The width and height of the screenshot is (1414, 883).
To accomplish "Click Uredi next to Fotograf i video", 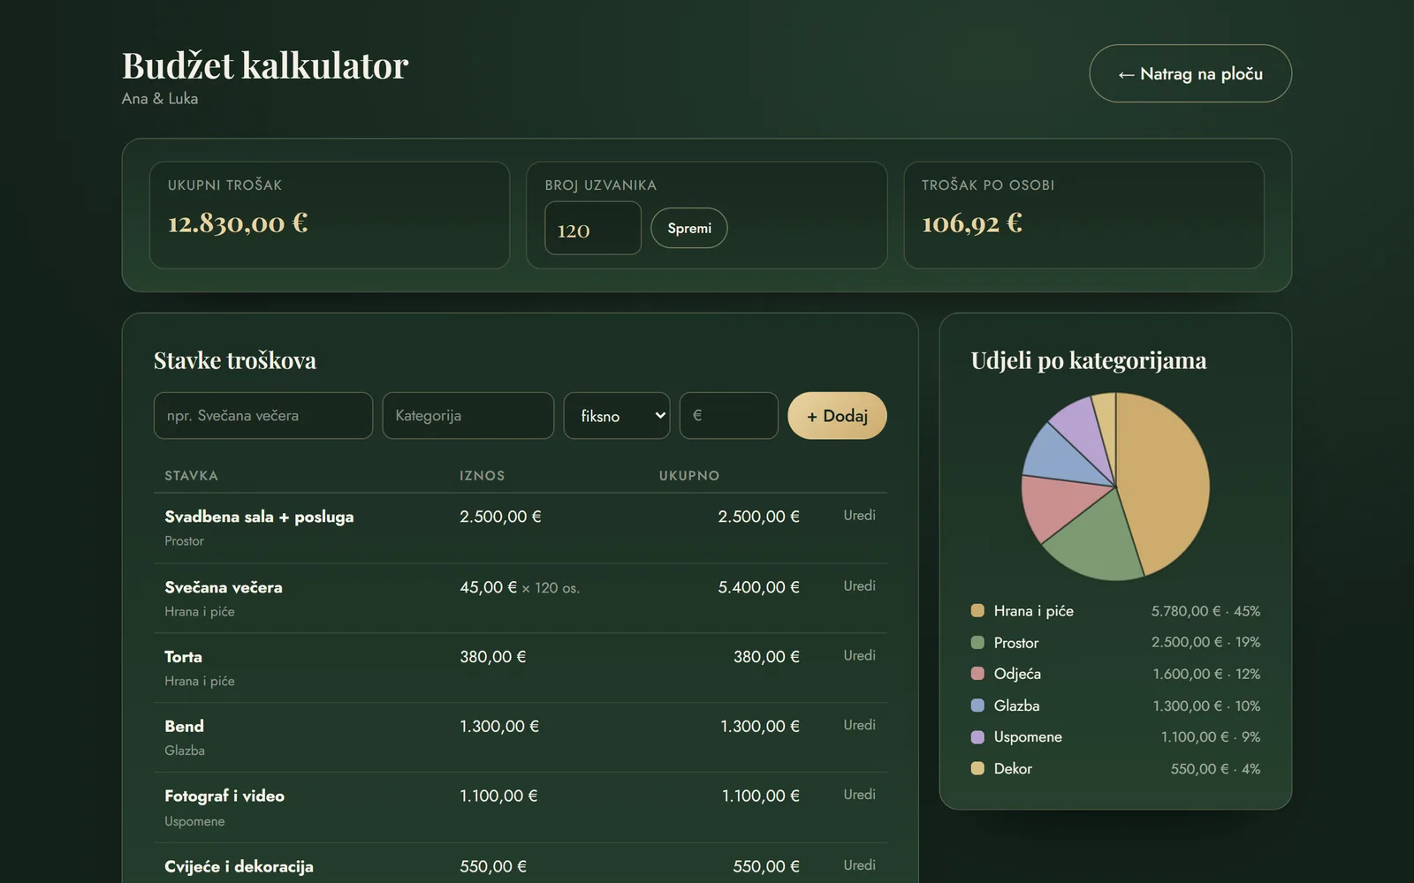I will pyautogui.click(x=859, y=795).
